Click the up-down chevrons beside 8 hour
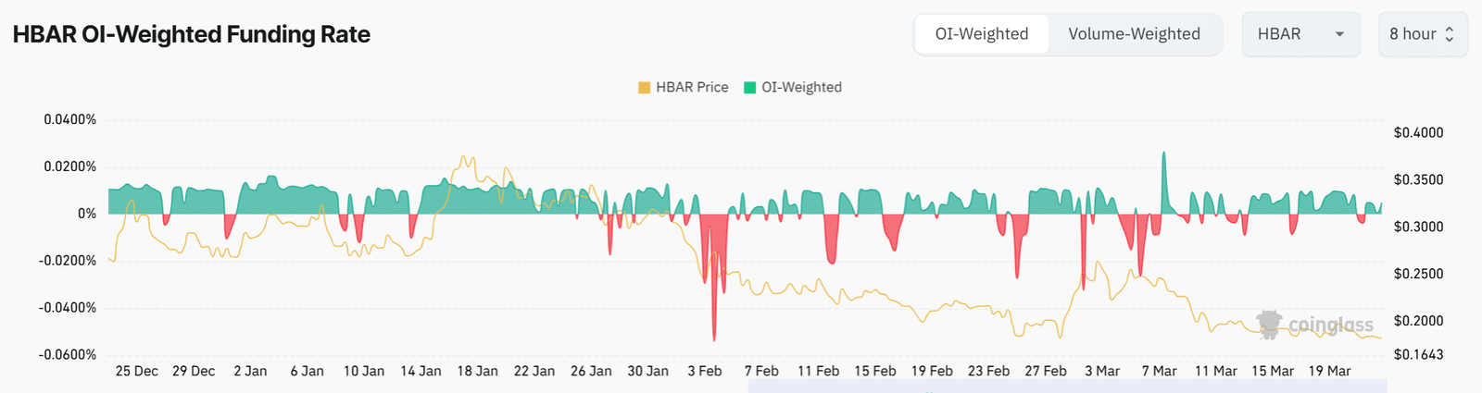This screenshot has width=1482, height=393. [1450, 34]
